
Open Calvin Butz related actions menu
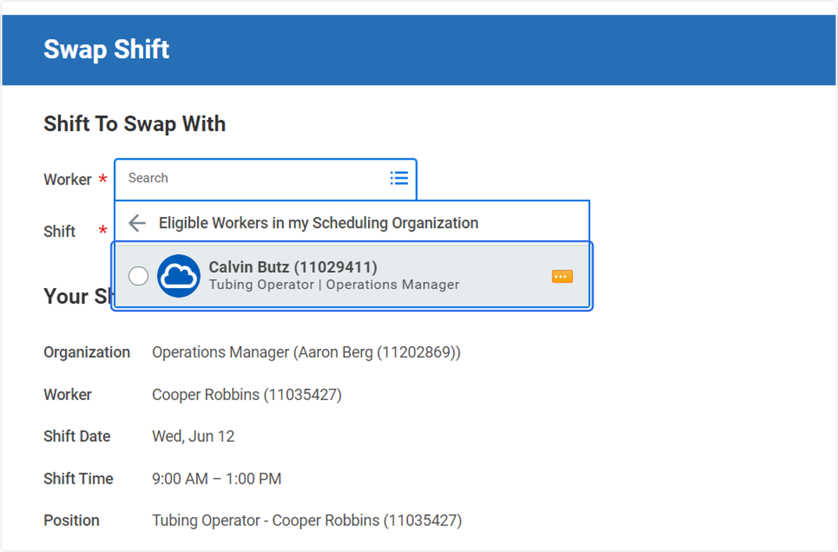pyautogui.click(x=562, y=276)
